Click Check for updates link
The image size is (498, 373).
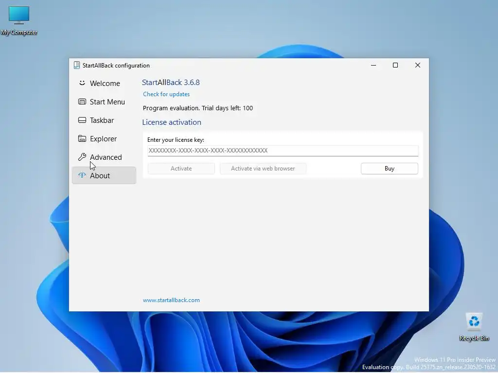coord(166,94)
